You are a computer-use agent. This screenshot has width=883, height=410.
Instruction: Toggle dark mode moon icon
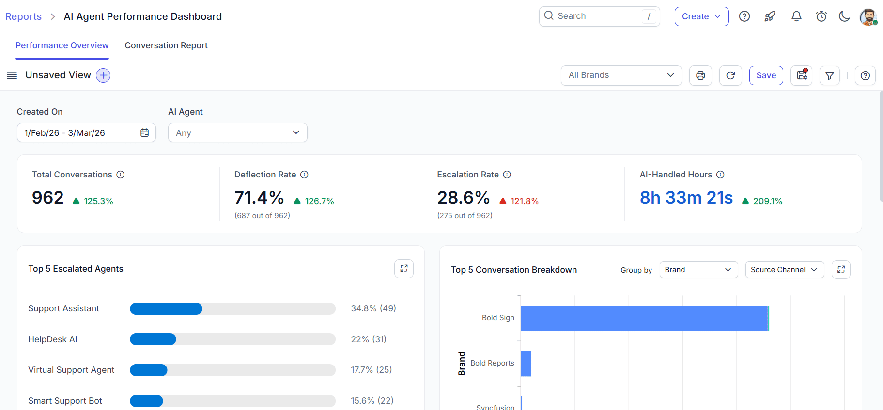pyautogui.click(x=844, y=16)
